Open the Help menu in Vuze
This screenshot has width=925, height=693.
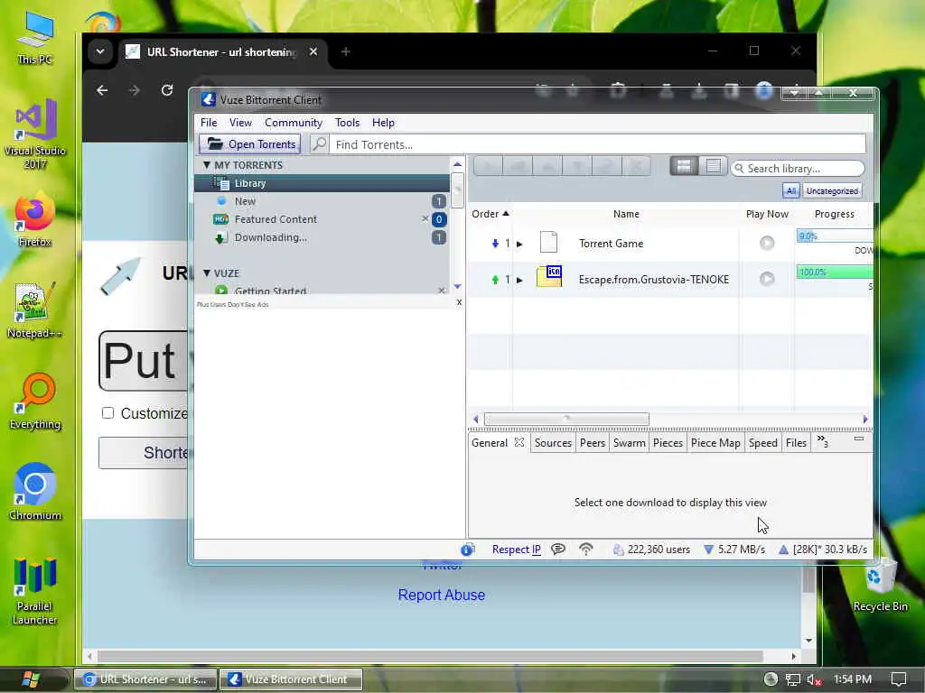click(383, 123)
